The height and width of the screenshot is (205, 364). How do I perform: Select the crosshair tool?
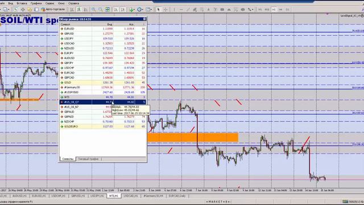coord(166,9)
